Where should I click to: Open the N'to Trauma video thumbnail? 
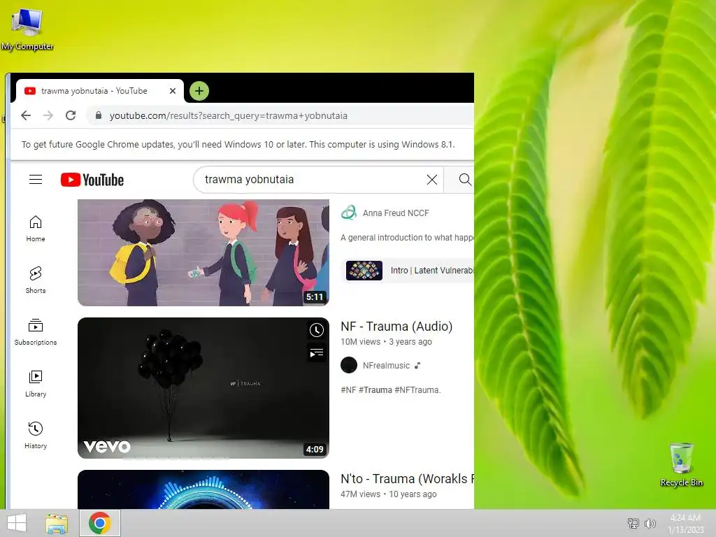pos(203,489)
